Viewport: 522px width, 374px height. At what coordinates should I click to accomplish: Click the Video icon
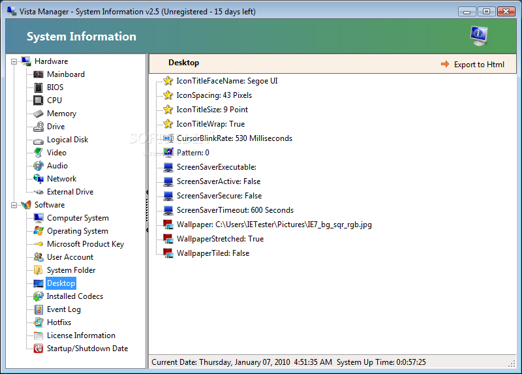(38, 153)
